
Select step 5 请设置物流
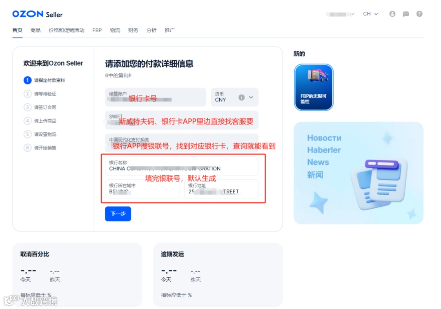(x=40, y=134)
